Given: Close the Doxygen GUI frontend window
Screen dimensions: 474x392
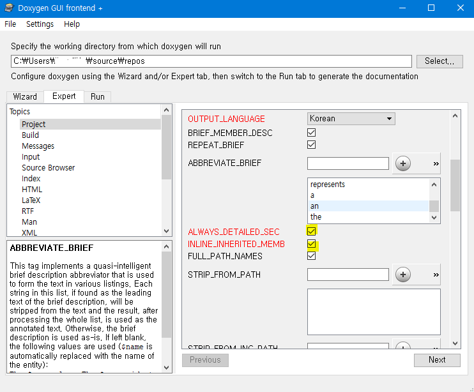Looking at the screenshot, I should [x=460, y=8].
